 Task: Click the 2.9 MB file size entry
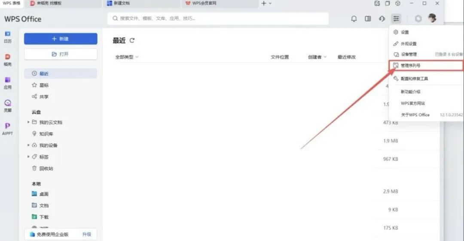(x=391, y=191)
